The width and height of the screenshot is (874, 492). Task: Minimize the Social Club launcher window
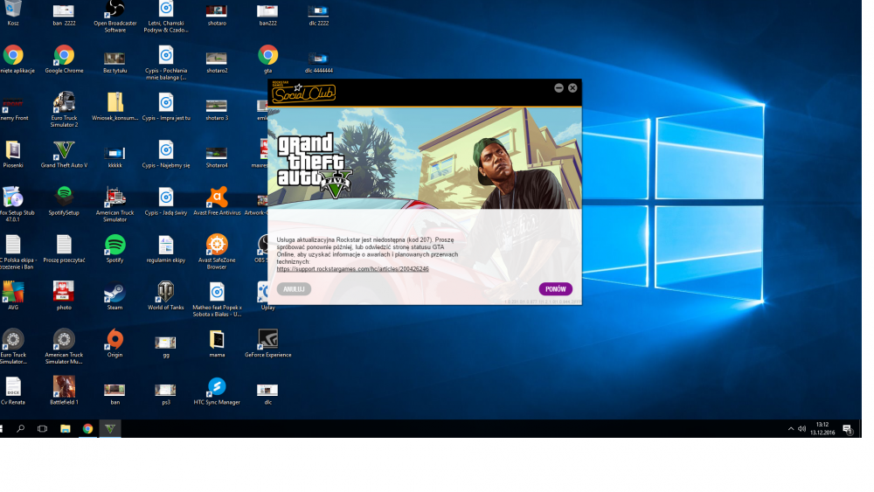(x=558, y=88)
